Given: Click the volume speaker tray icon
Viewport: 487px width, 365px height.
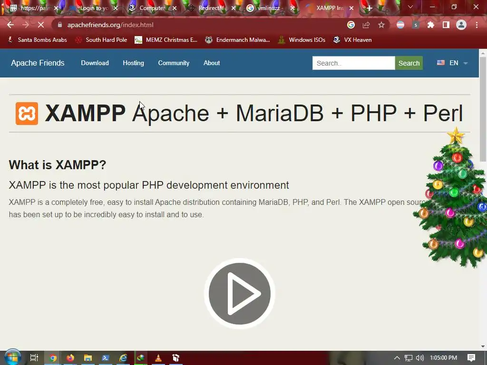Looking at the screenshot, I should tap(420, 358).
